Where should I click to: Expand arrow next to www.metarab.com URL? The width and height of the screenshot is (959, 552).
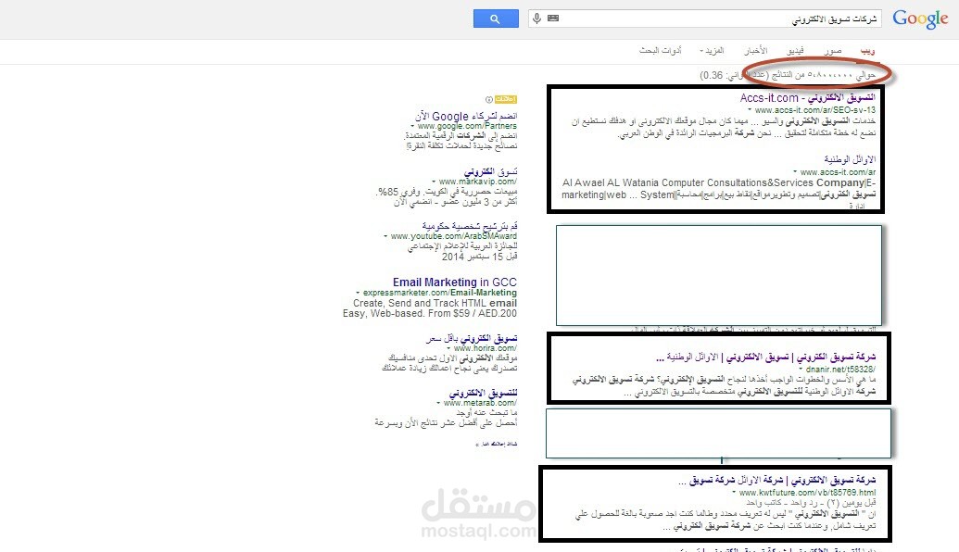(x=438, y=404)
